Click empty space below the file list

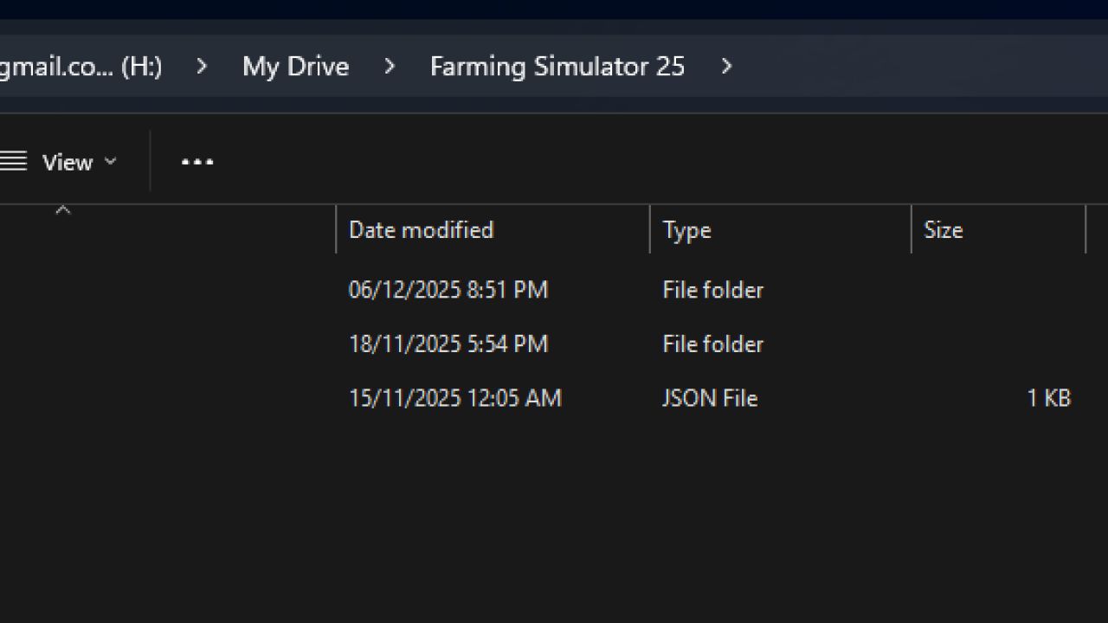[x=554, y=519]
